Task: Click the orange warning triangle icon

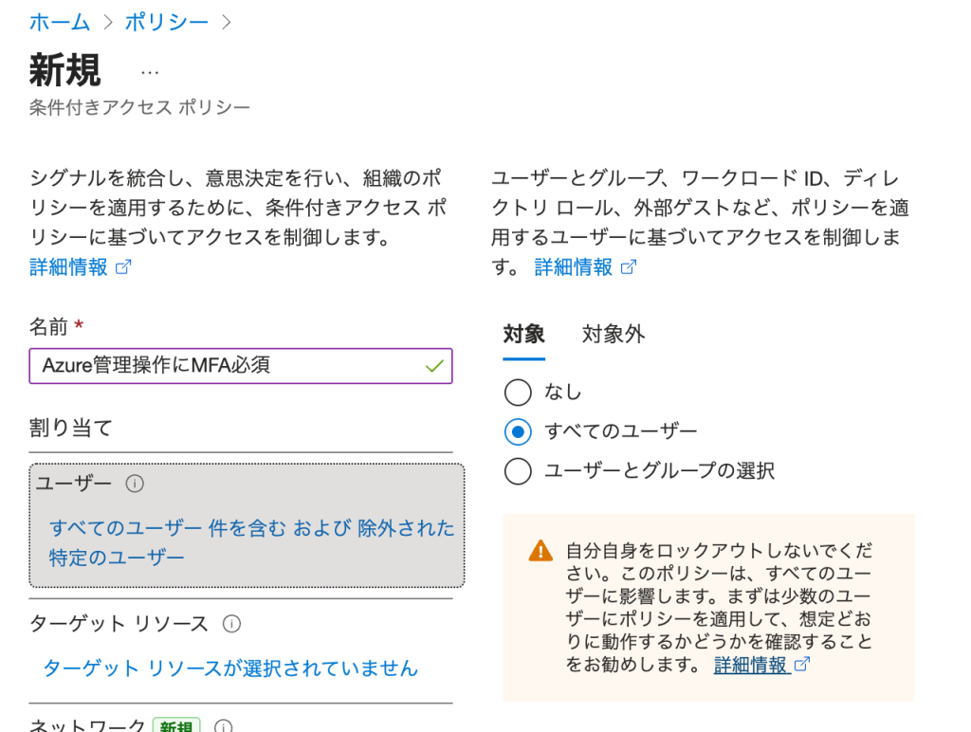Action: coord(540,551)
